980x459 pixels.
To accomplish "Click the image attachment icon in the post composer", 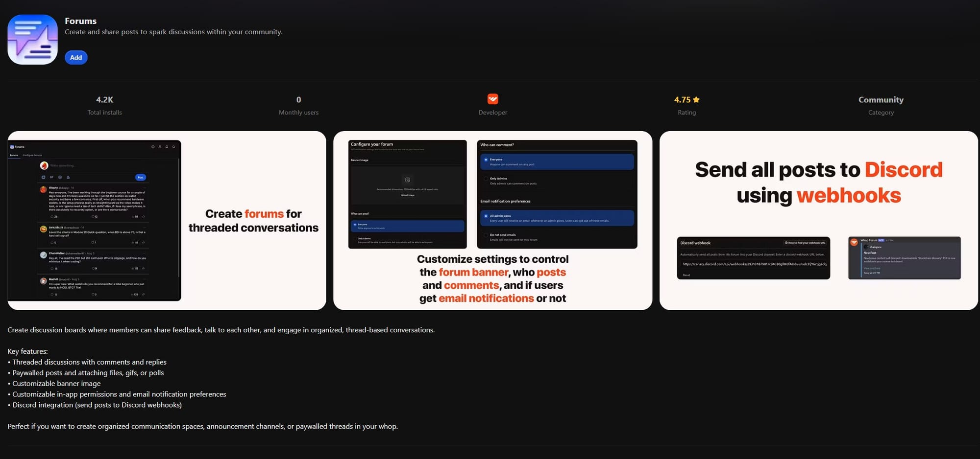I will [43, 177].
